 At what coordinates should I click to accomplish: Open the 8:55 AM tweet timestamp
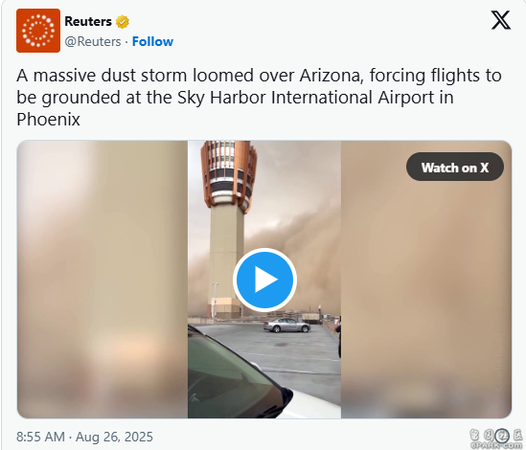40,437
